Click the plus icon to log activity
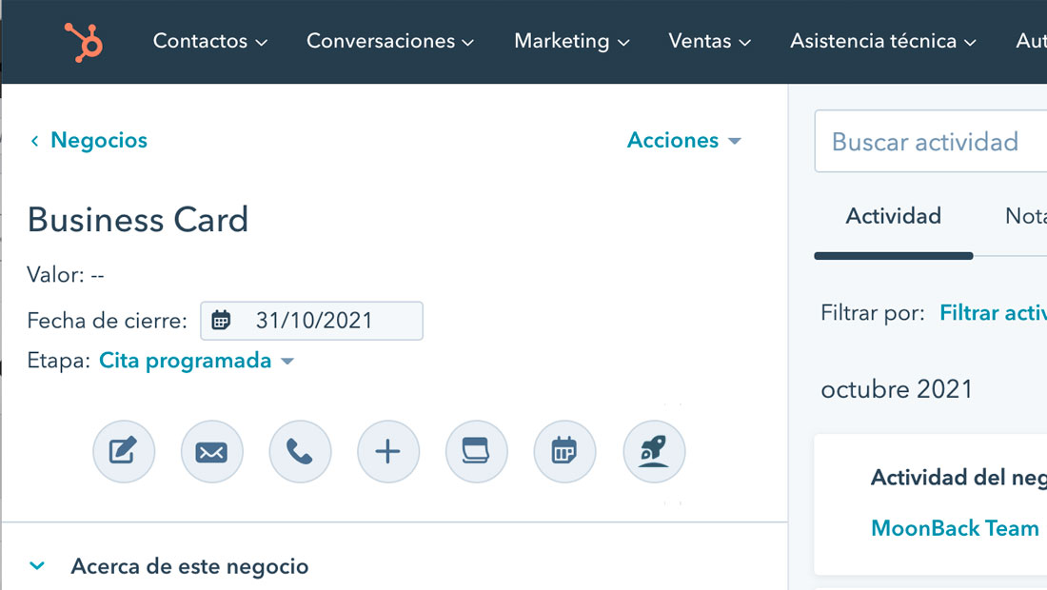 [388, 451]
